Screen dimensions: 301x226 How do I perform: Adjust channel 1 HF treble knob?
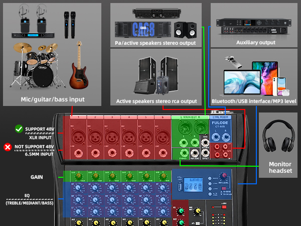tap(78, 188)
